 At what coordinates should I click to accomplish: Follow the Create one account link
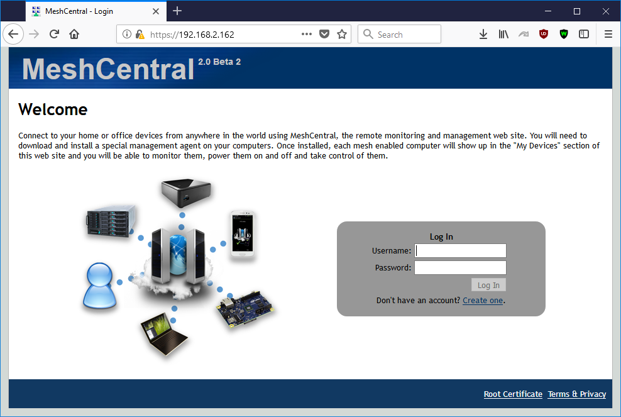483,301
